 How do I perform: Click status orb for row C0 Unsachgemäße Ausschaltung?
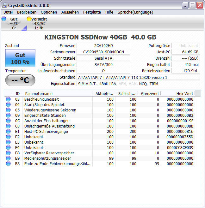[x=8, y=126]
